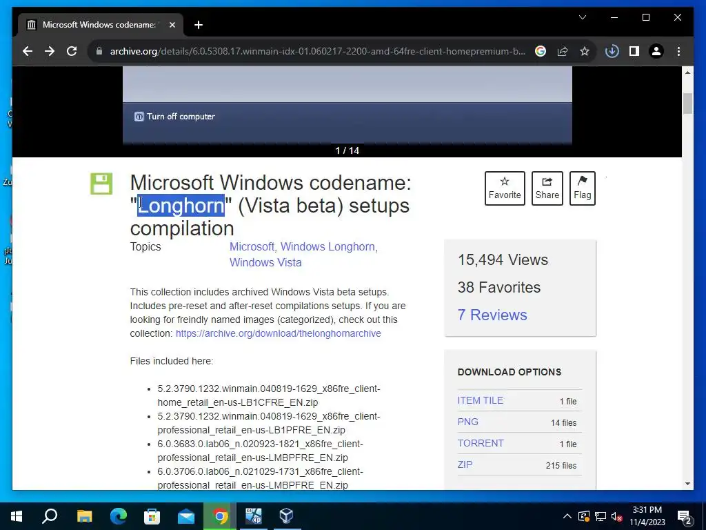The image size is (706, 530).
Task: Open ITEM TILE download option
Action: (x=481, y=401)
